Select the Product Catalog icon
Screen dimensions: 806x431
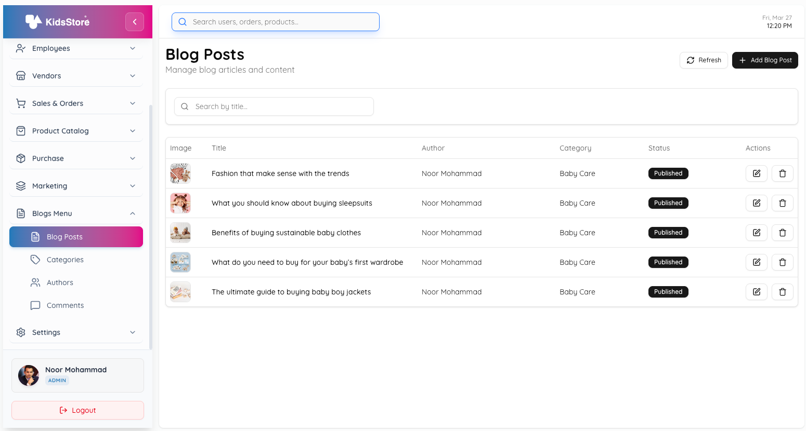coord(20,130)
